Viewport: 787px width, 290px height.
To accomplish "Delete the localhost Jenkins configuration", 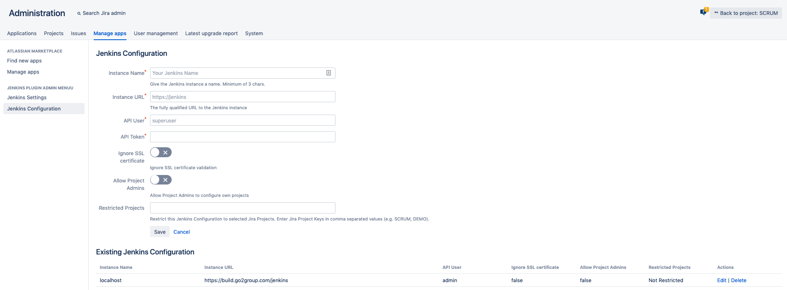I will [x=738, y=280].
